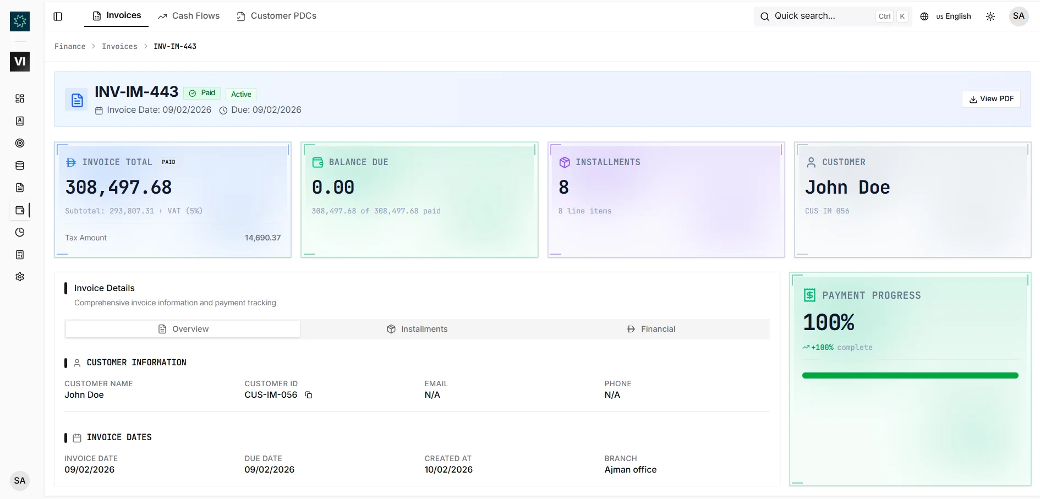Copy the customer ID CUS-IM-056
The image size is (1040, 499).
(309, 395)
